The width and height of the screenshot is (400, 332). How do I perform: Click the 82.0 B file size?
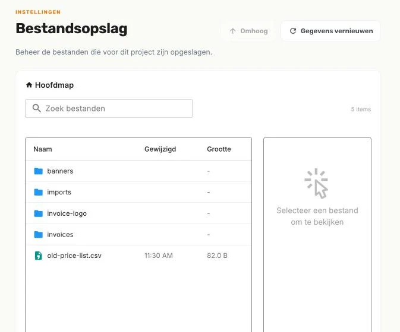click(217, 256)
